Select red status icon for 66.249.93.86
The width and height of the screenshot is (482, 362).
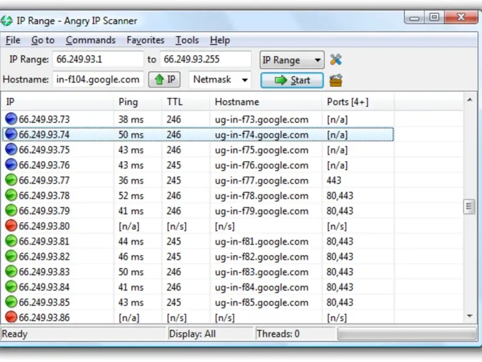coord(11,317)
